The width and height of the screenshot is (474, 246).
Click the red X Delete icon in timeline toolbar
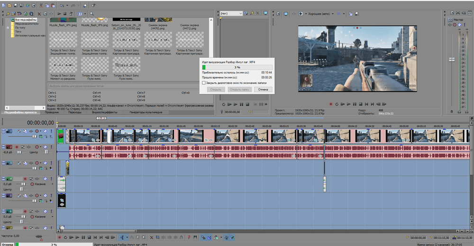[152, 237]
